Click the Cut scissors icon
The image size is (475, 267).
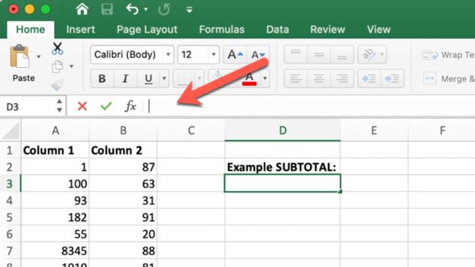point(57,48)
